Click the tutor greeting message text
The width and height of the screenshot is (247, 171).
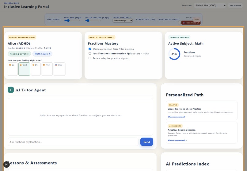(80, 115)
